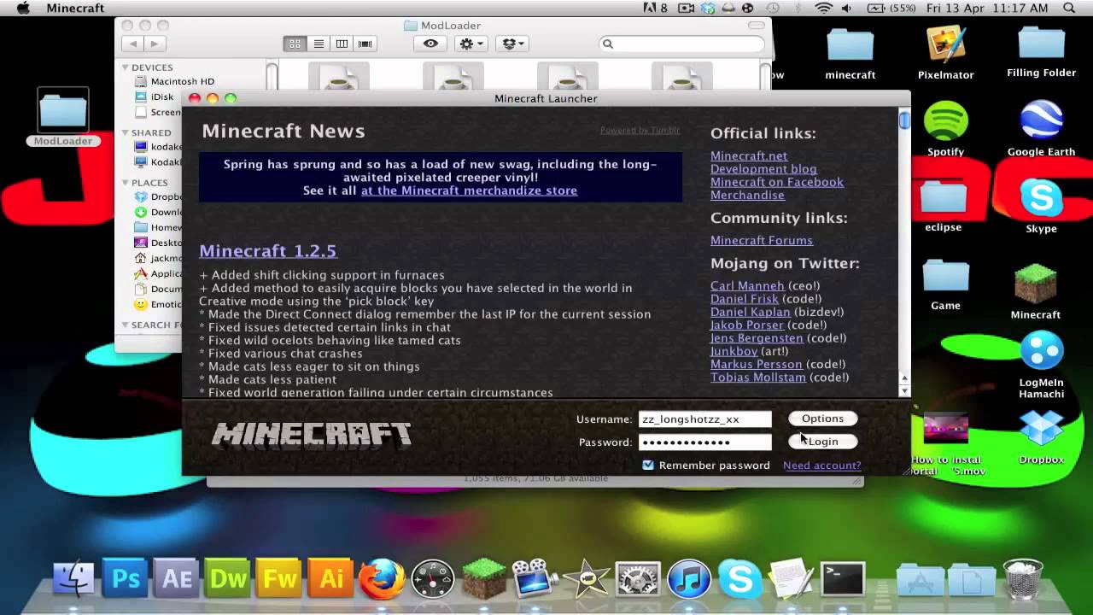The image size is (1093, 615).
Task: Open Skype from the dock
Action: click(x=740, y=578)
